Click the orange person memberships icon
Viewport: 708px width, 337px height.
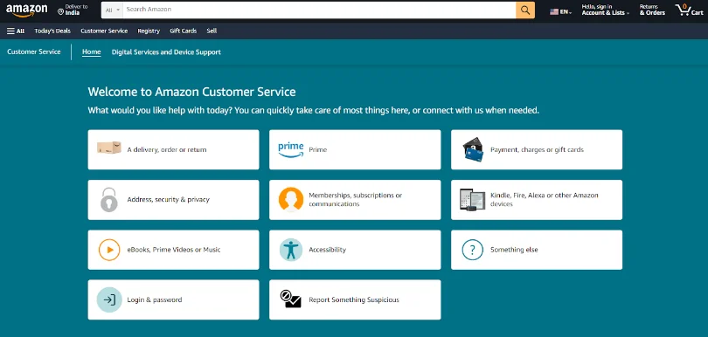(x=291, y=199)
